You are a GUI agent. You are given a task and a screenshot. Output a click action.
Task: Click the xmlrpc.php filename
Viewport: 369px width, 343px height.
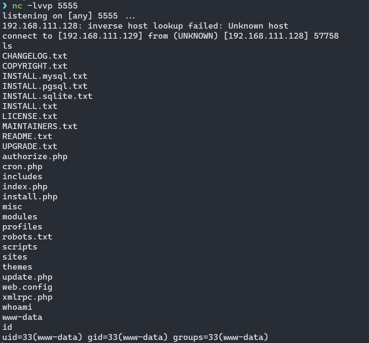pyautogui.click(x=27, y=297)
